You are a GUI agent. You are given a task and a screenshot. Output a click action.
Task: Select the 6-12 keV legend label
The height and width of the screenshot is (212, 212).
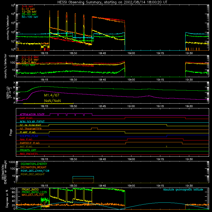click(28, 9)
